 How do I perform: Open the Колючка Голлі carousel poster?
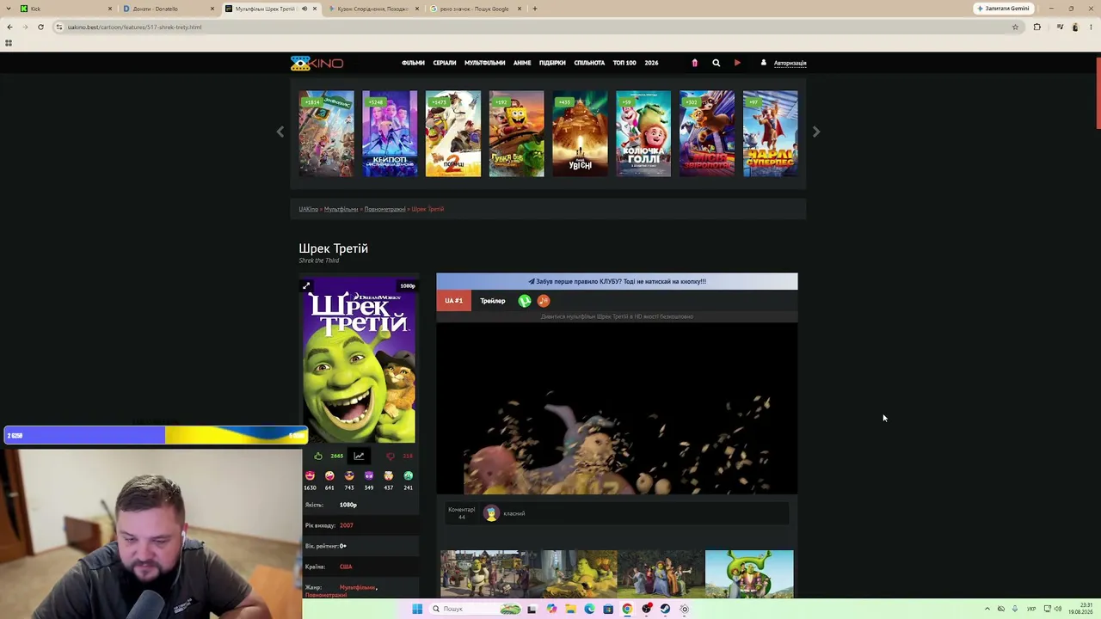coord(643,133)
